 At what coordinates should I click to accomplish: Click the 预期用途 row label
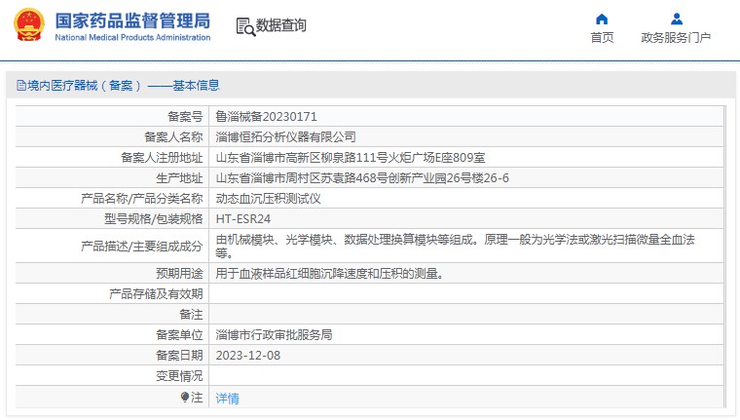coord(179,273)
